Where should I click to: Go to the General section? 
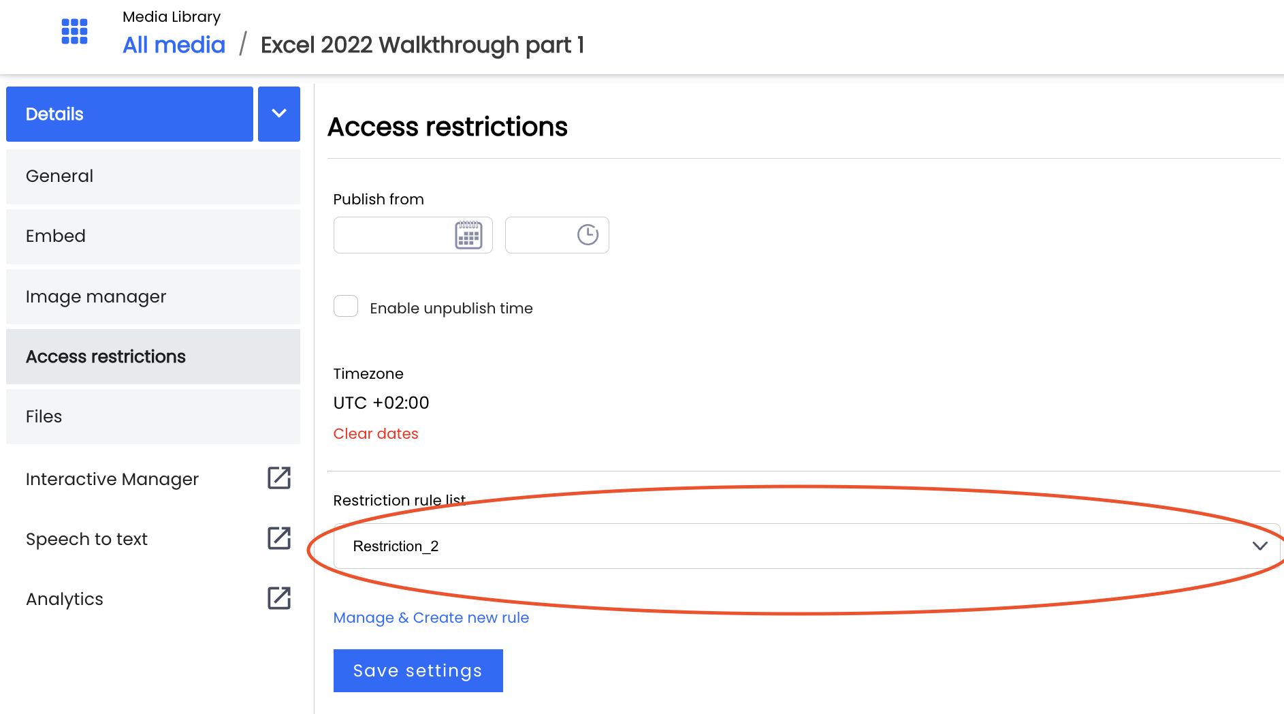153,176
